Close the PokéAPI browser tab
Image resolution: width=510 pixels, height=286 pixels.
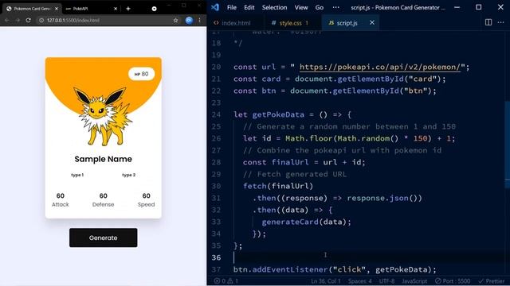point(116,9)
